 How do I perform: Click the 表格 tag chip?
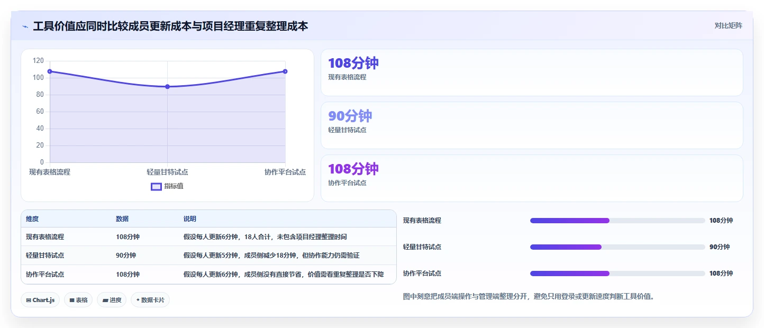(x=78, y=300)
